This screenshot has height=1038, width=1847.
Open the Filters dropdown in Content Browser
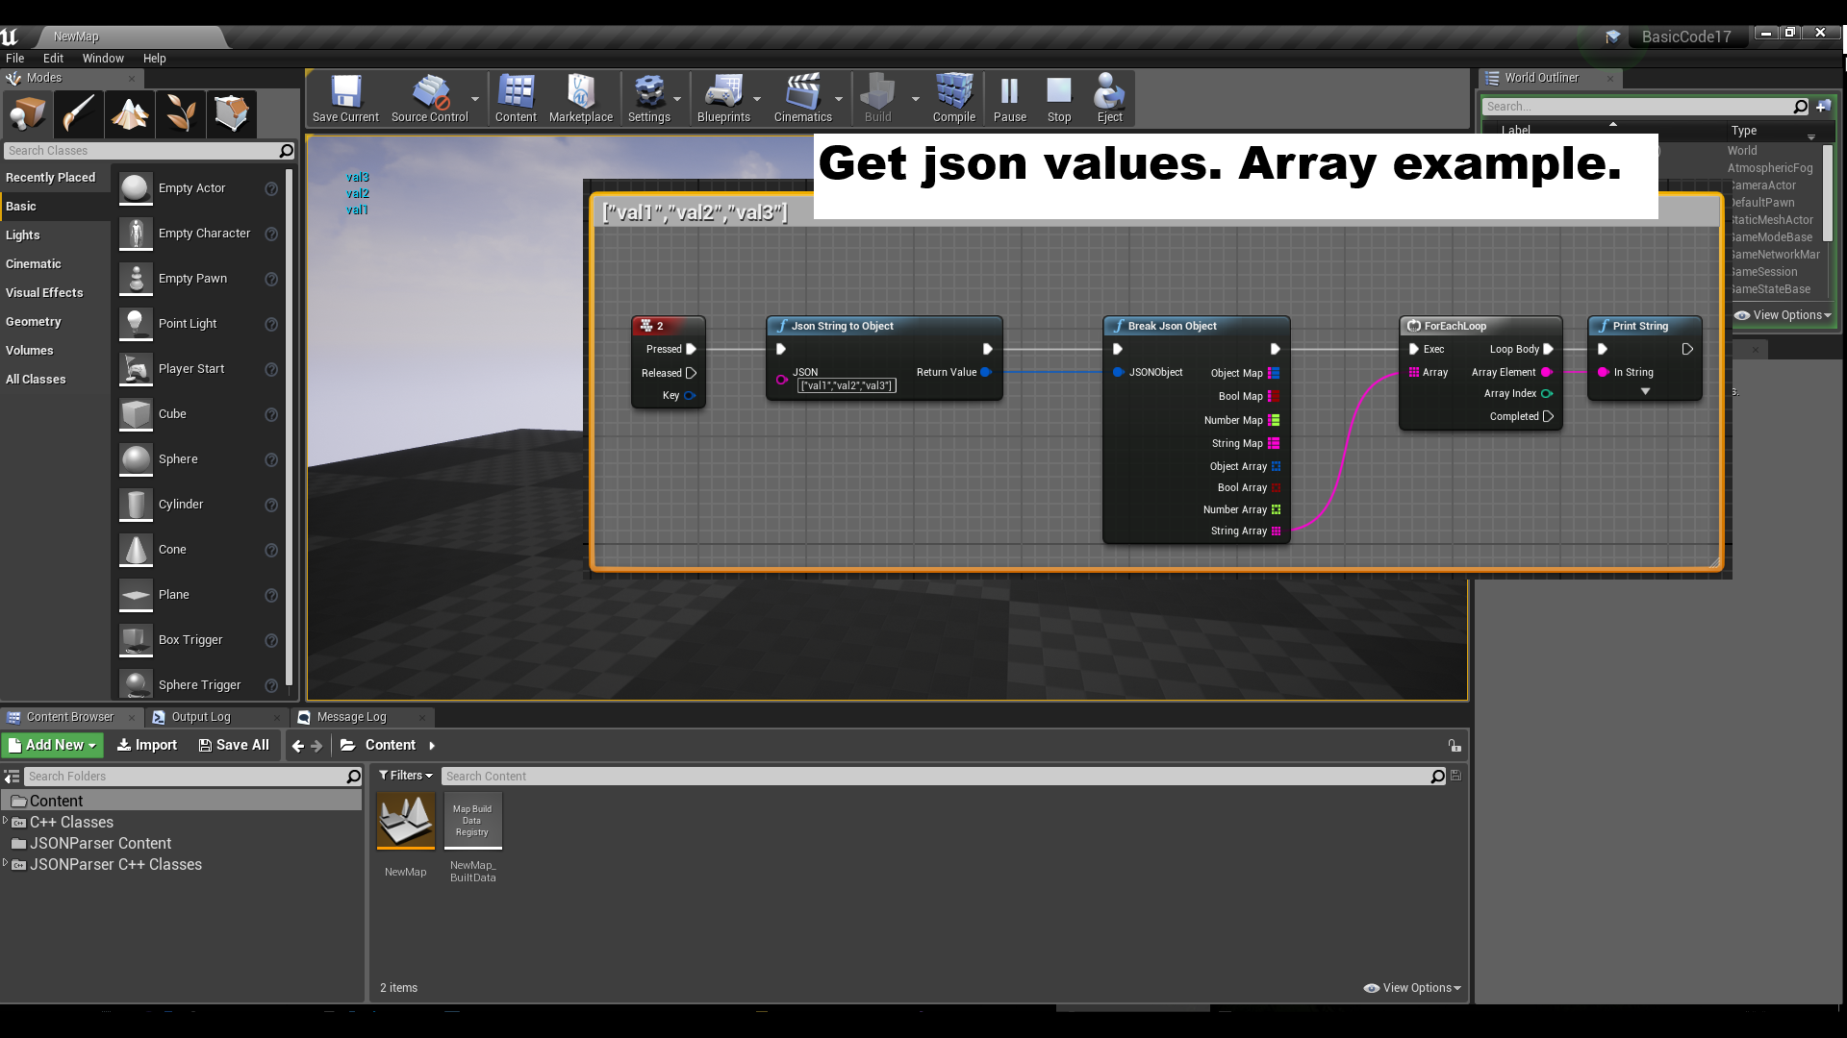(405, 776)
